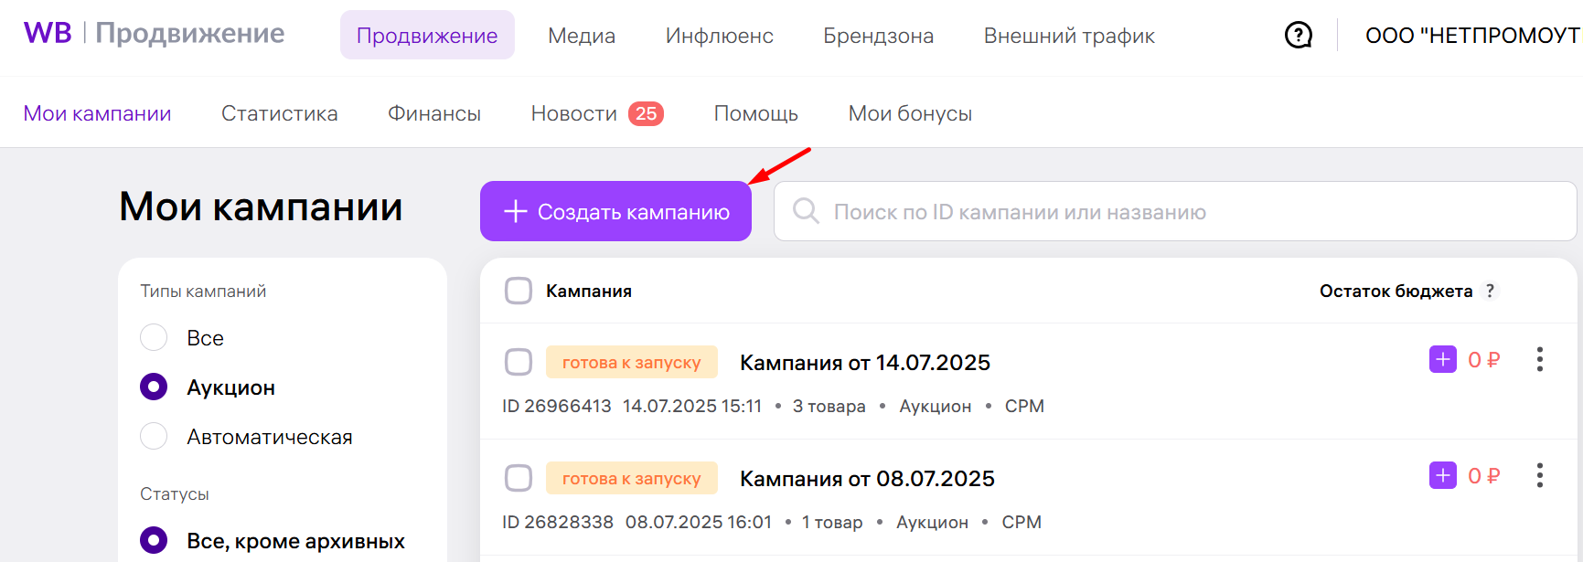The width and height of the screenshot is (1583, 562).
Task: Tick the select-all campaigns checkbox
Action: click(519, 291)
